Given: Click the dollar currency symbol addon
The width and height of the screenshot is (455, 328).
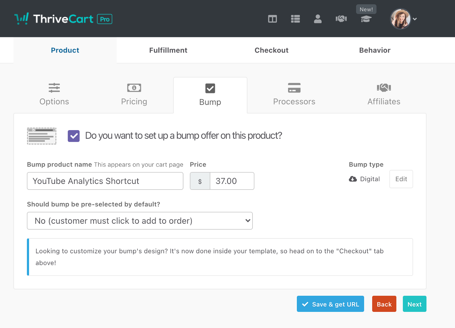Looking at the screenshot, I should (x=200, y=181).
